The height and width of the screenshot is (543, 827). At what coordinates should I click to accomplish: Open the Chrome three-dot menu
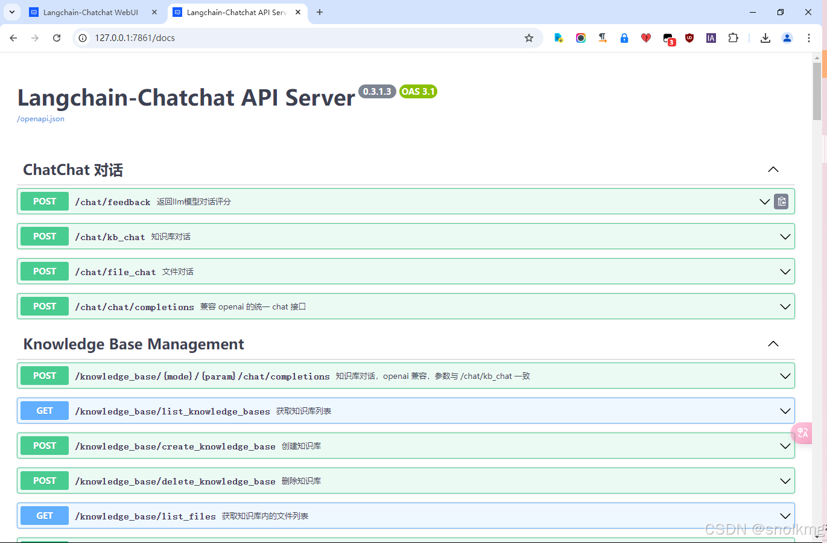(808, 37)
